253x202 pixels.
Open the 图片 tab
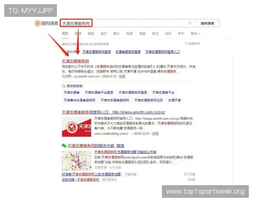pos(116,34)
